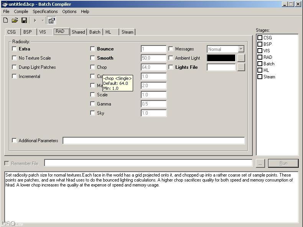Tick the Additional Parameters checkbox
The image size is (303, 227).
click(x=14, y=140)
